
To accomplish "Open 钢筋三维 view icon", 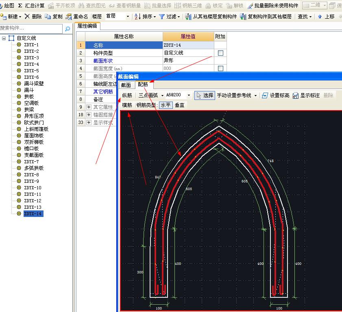I will [178, 6].
